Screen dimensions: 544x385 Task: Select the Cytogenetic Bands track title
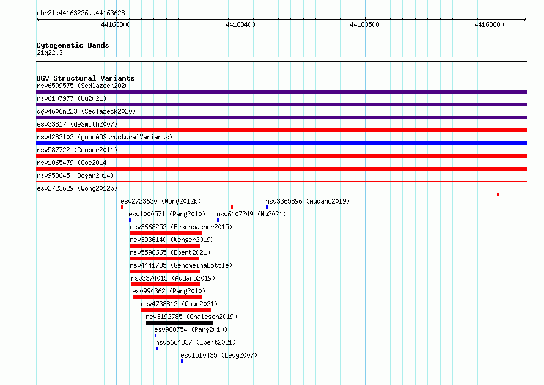pyautogui.click(x=73, y=45)
